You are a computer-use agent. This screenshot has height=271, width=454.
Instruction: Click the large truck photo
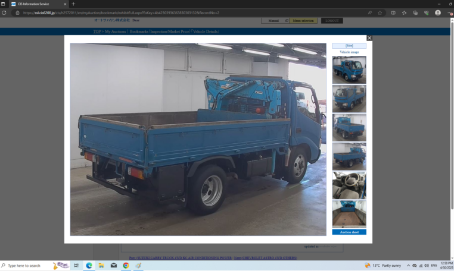tap(198, 140)
